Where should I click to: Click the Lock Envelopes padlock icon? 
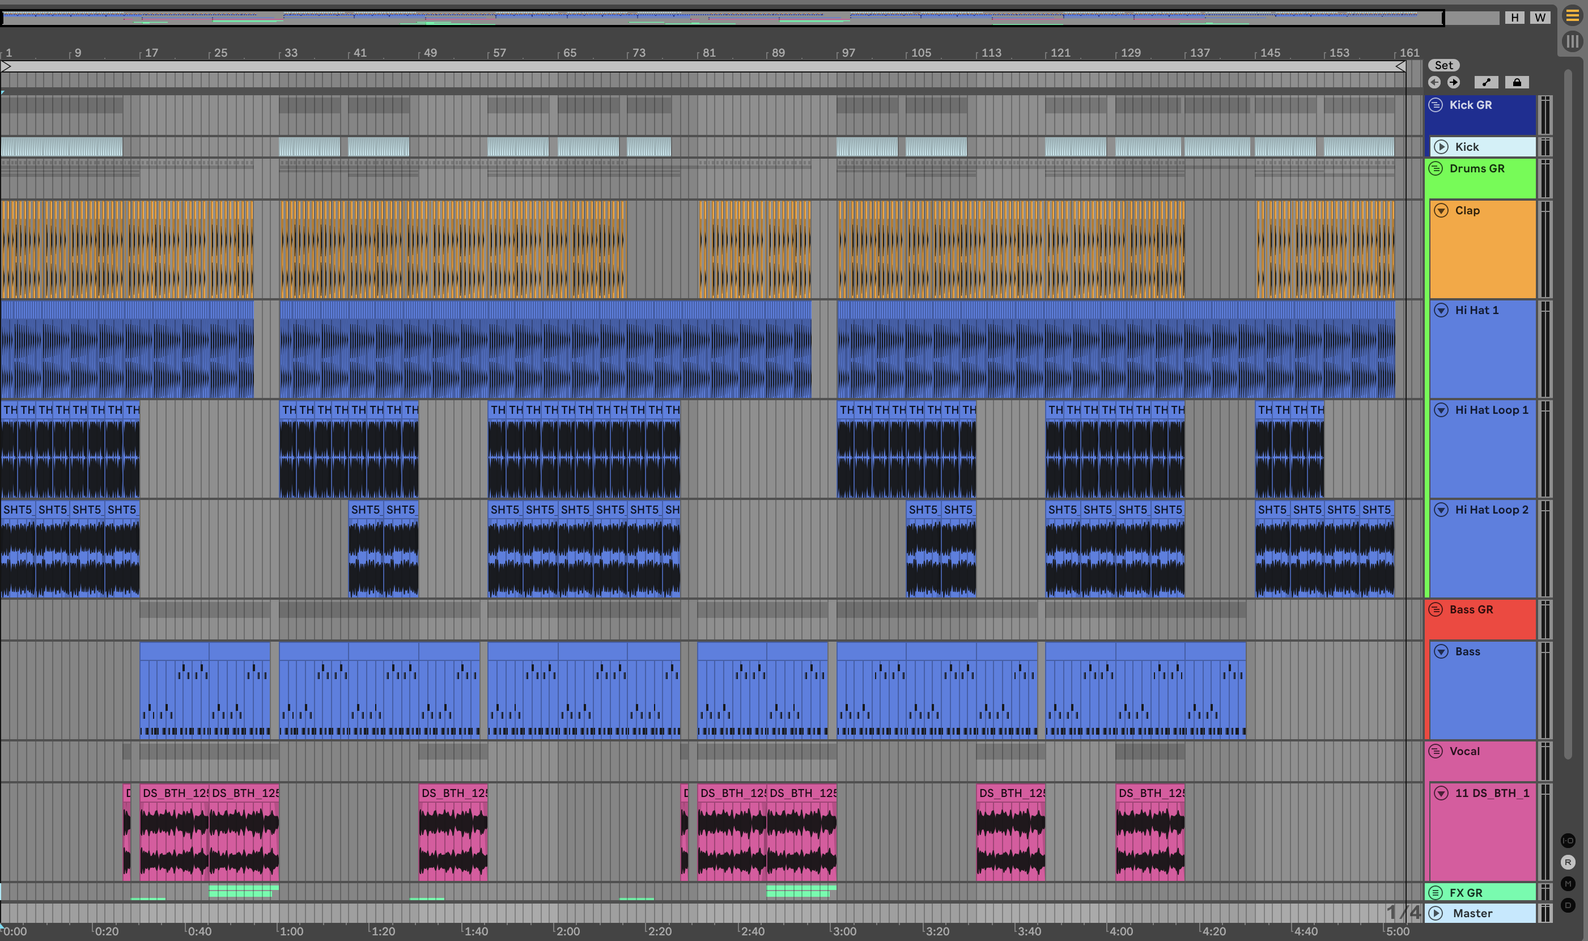(1517, 82)
